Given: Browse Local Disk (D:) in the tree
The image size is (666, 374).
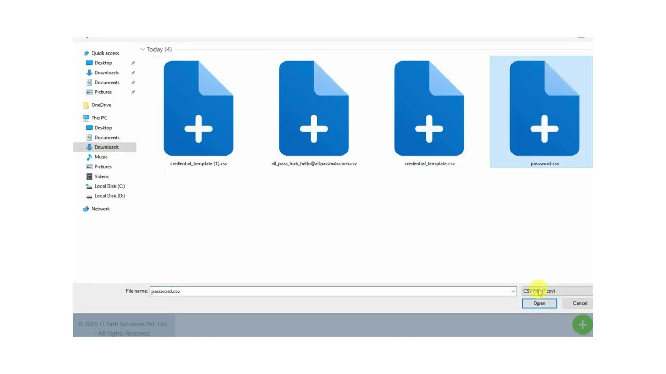Looking at the screenshot, I should [109, 196].
